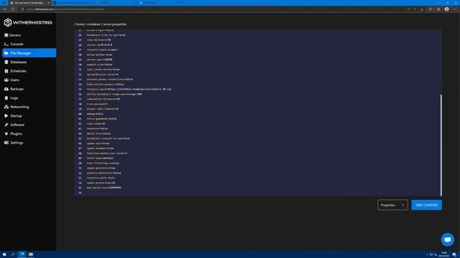
Task: Open the Properties syntax dropdown
Action: [x=392, y=205]
